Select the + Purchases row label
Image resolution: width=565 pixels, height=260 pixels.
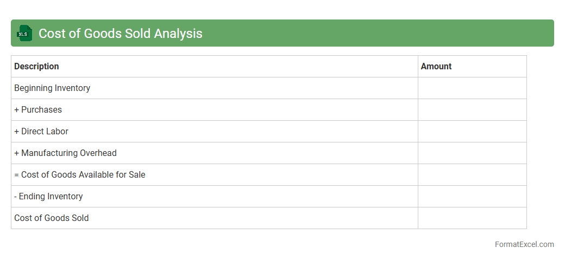[x=38, y=109]
